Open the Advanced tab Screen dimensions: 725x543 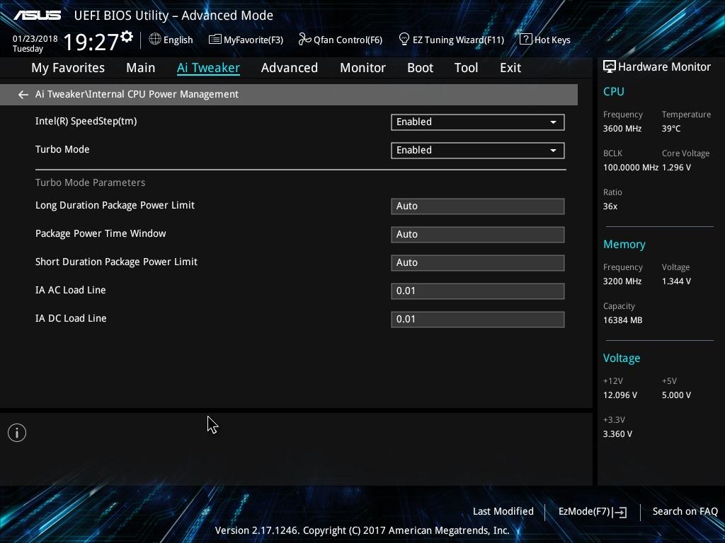coord(290,68)
